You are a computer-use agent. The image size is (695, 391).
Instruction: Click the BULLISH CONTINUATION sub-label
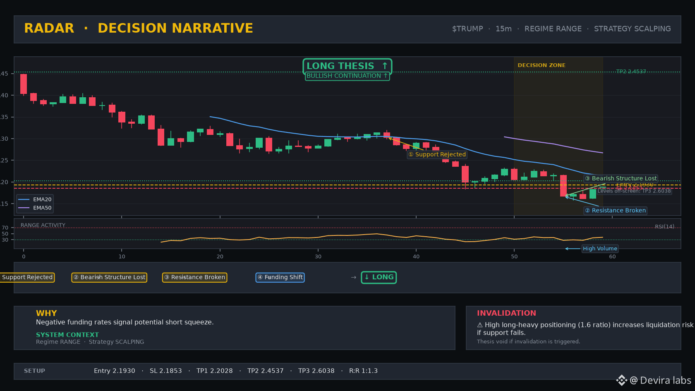(x=347, y=76)
